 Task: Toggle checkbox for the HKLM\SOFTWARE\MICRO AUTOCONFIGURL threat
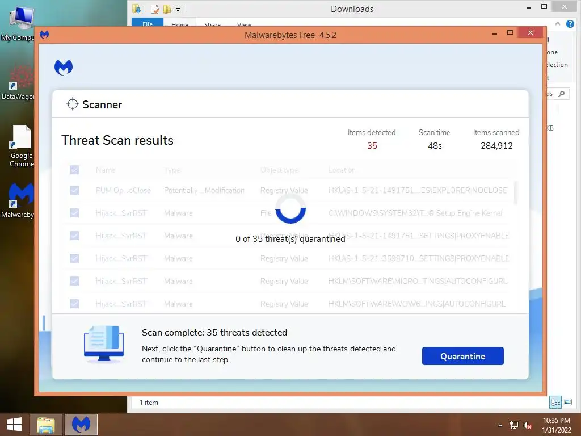coord(74,281)
